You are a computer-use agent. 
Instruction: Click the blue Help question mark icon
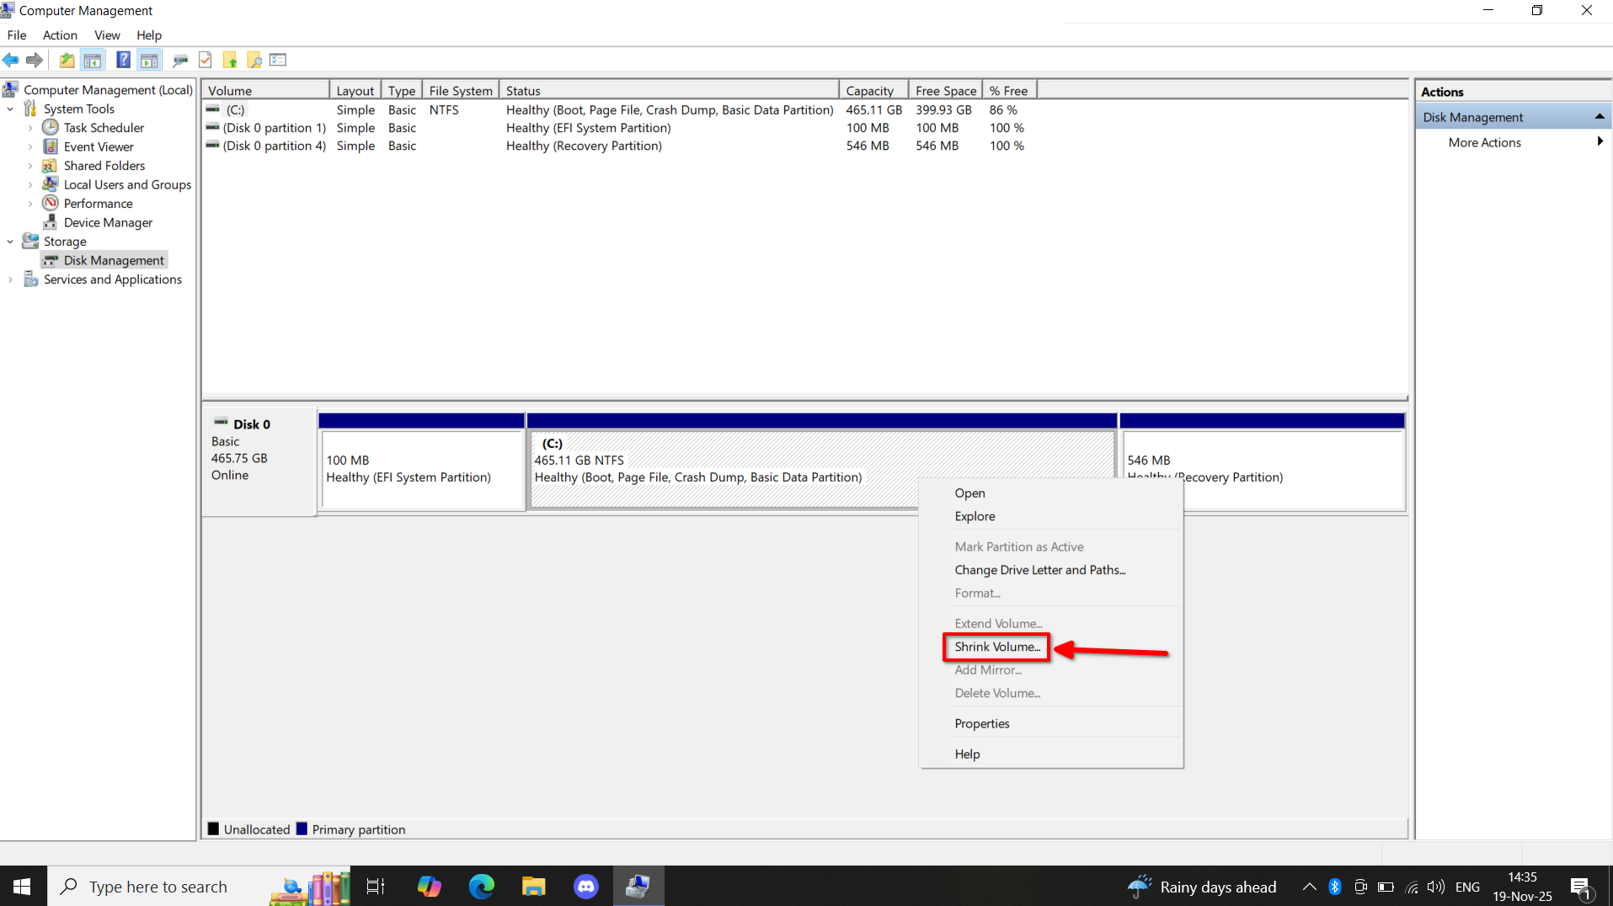coord(123,60)
